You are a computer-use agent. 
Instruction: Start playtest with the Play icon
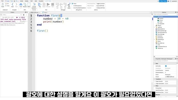click(40, 4)
